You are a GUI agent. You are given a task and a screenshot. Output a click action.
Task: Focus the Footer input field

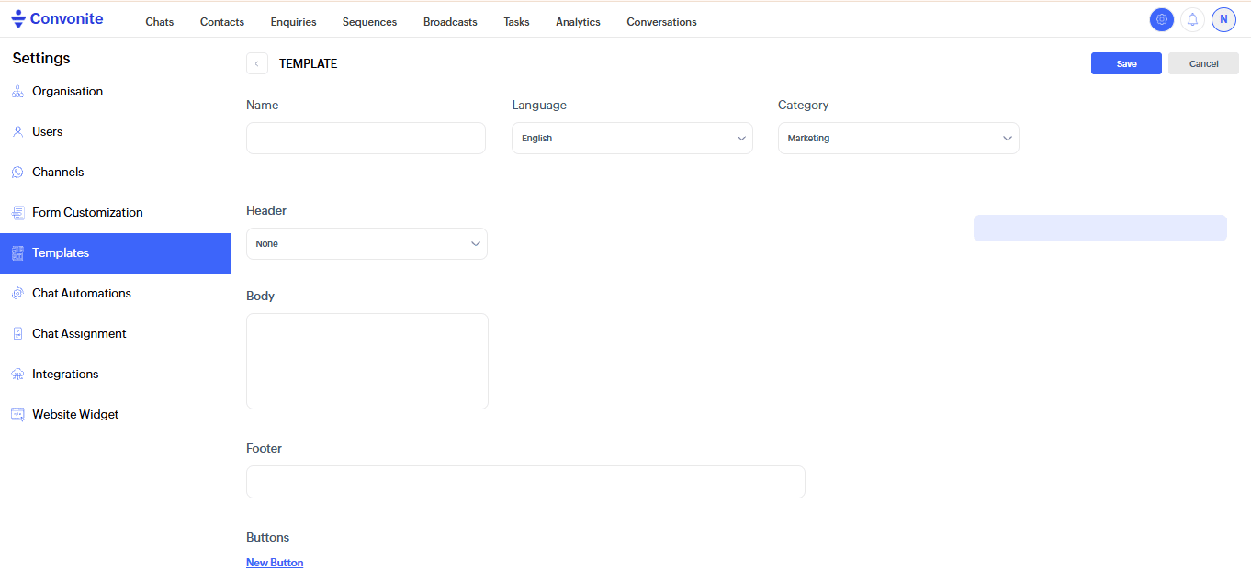pyautogui.click(x=525, y=482)
